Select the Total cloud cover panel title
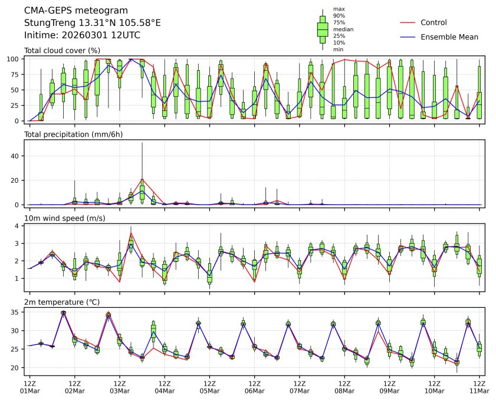This screenshot has height=401, width=496. (62, 51)
